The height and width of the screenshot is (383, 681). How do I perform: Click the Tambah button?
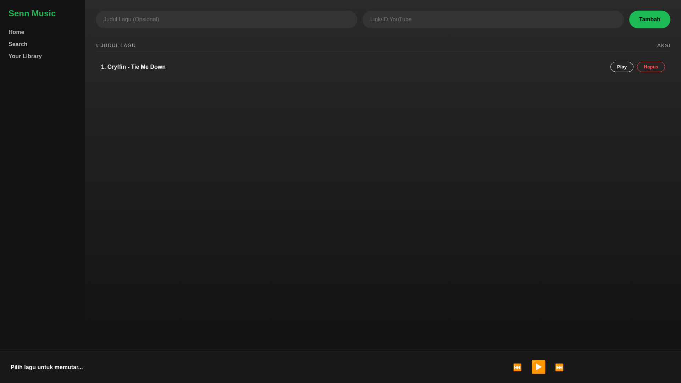coord(649,20)
